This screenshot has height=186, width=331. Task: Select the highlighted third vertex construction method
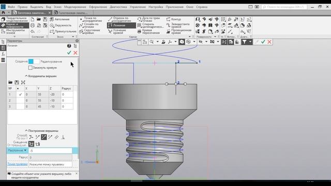pyautogui.click(x=43, y=137)
